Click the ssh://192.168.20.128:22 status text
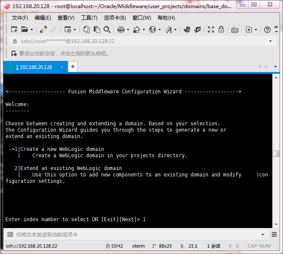 click(32, 246)
